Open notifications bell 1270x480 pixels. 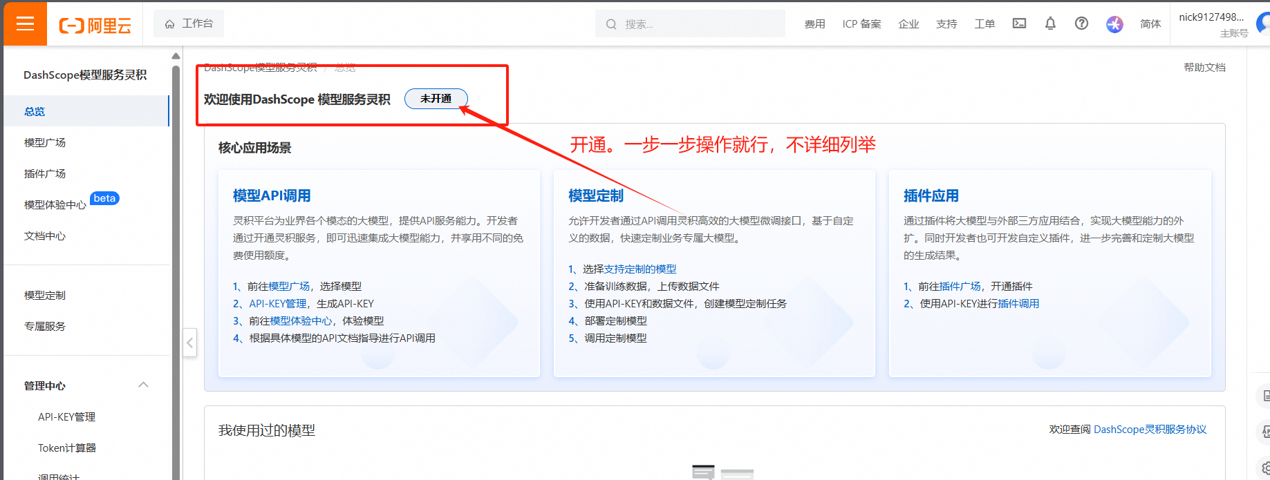coord(1050,23)
